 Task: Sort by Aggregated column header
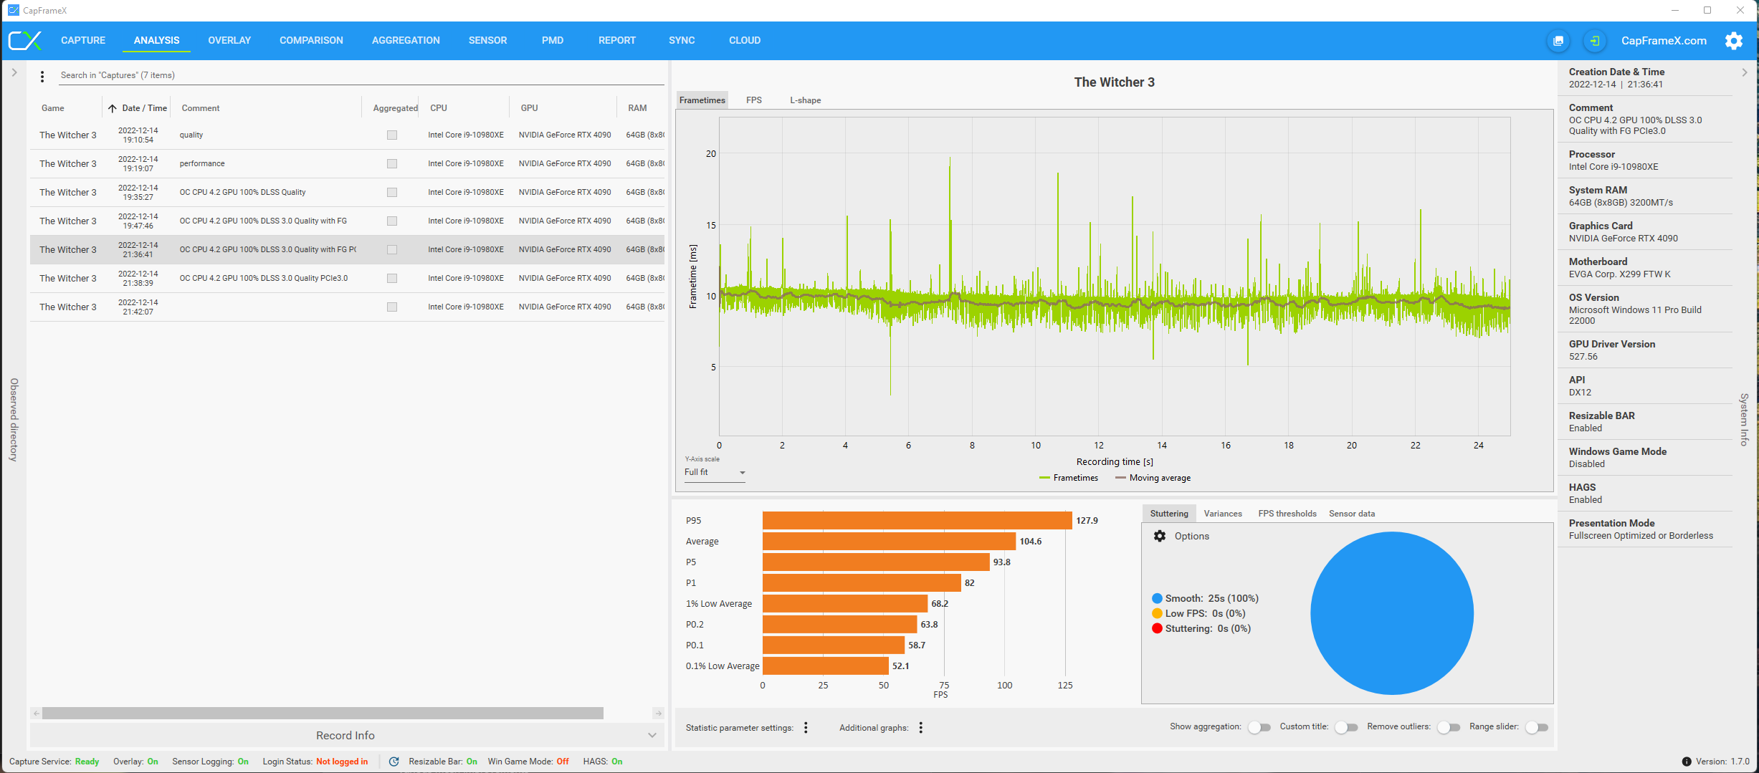click(395, 108)
